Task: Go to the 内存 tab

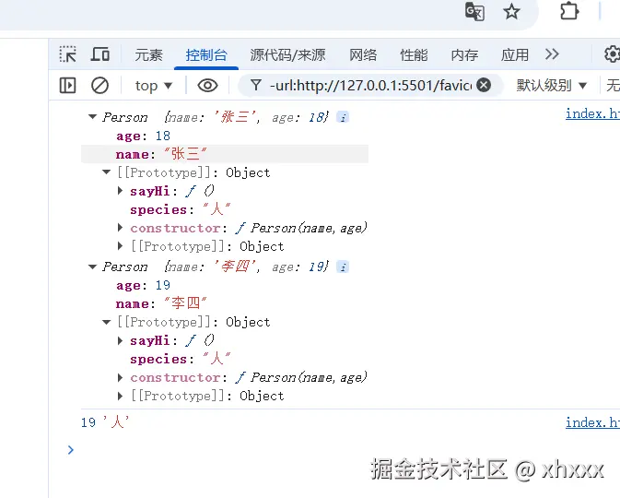Action: (x=464, y=54)
